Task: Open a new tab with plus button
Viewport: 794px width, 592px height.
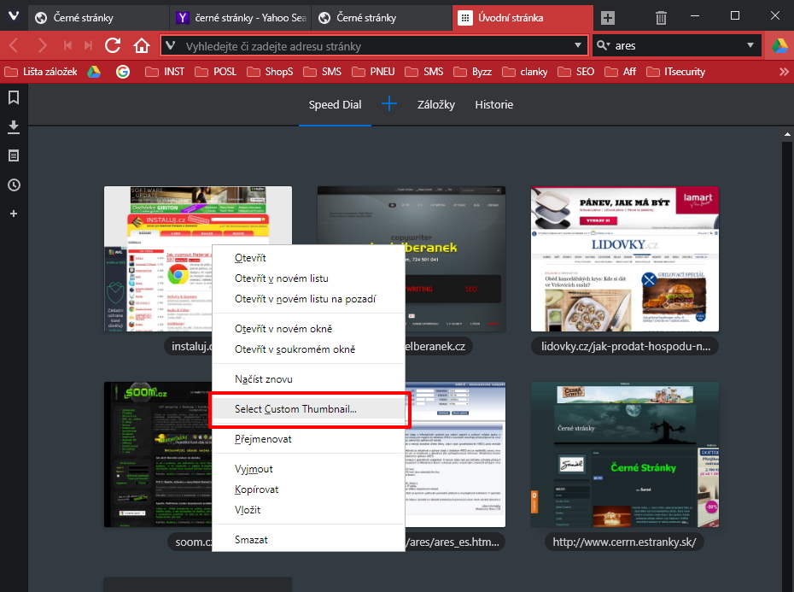Action: (608, 18)
